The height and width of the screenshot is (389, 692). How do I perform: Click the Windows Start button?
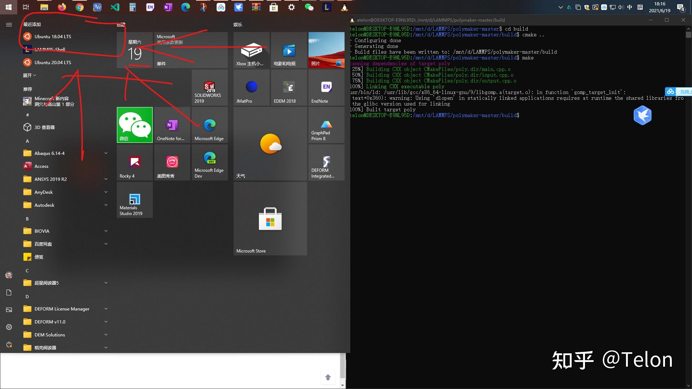(x=9, y=7)
